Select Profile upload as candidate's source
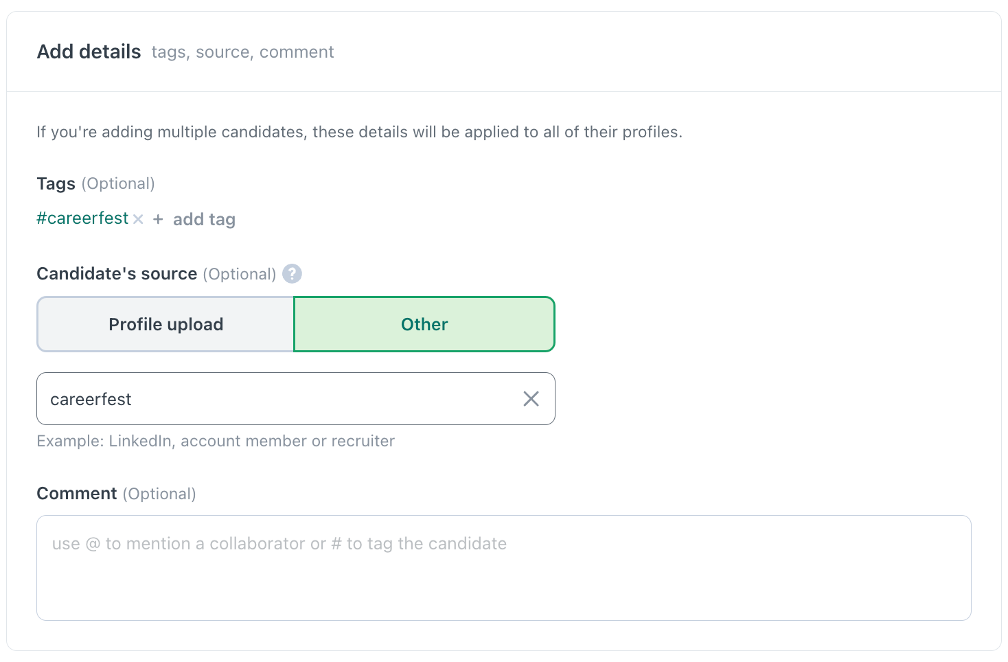The image size is (1008, 662). tap(165, 324)
